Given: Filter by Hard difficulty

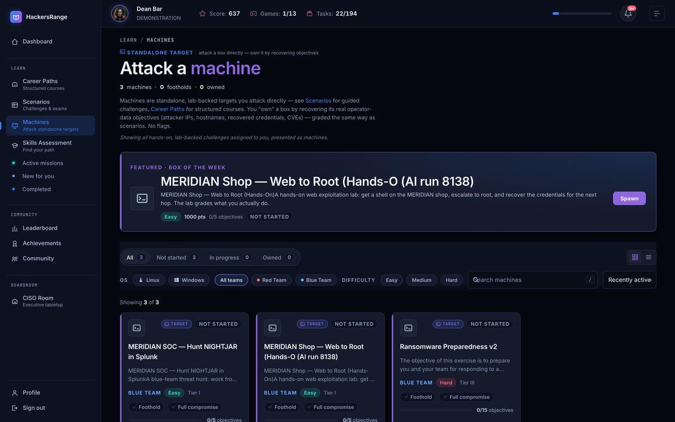Looking at the screenshot, I should point(452,280).
